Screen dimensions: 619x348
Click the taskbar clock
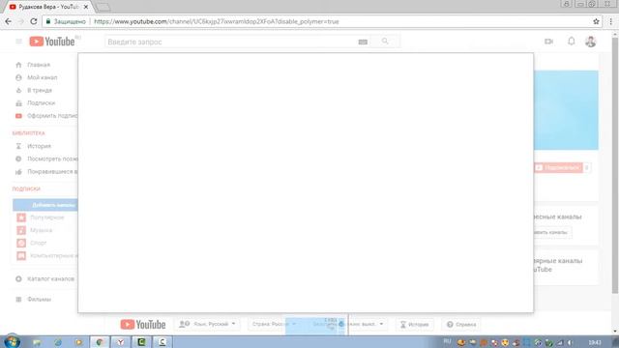tap(595, 342)
